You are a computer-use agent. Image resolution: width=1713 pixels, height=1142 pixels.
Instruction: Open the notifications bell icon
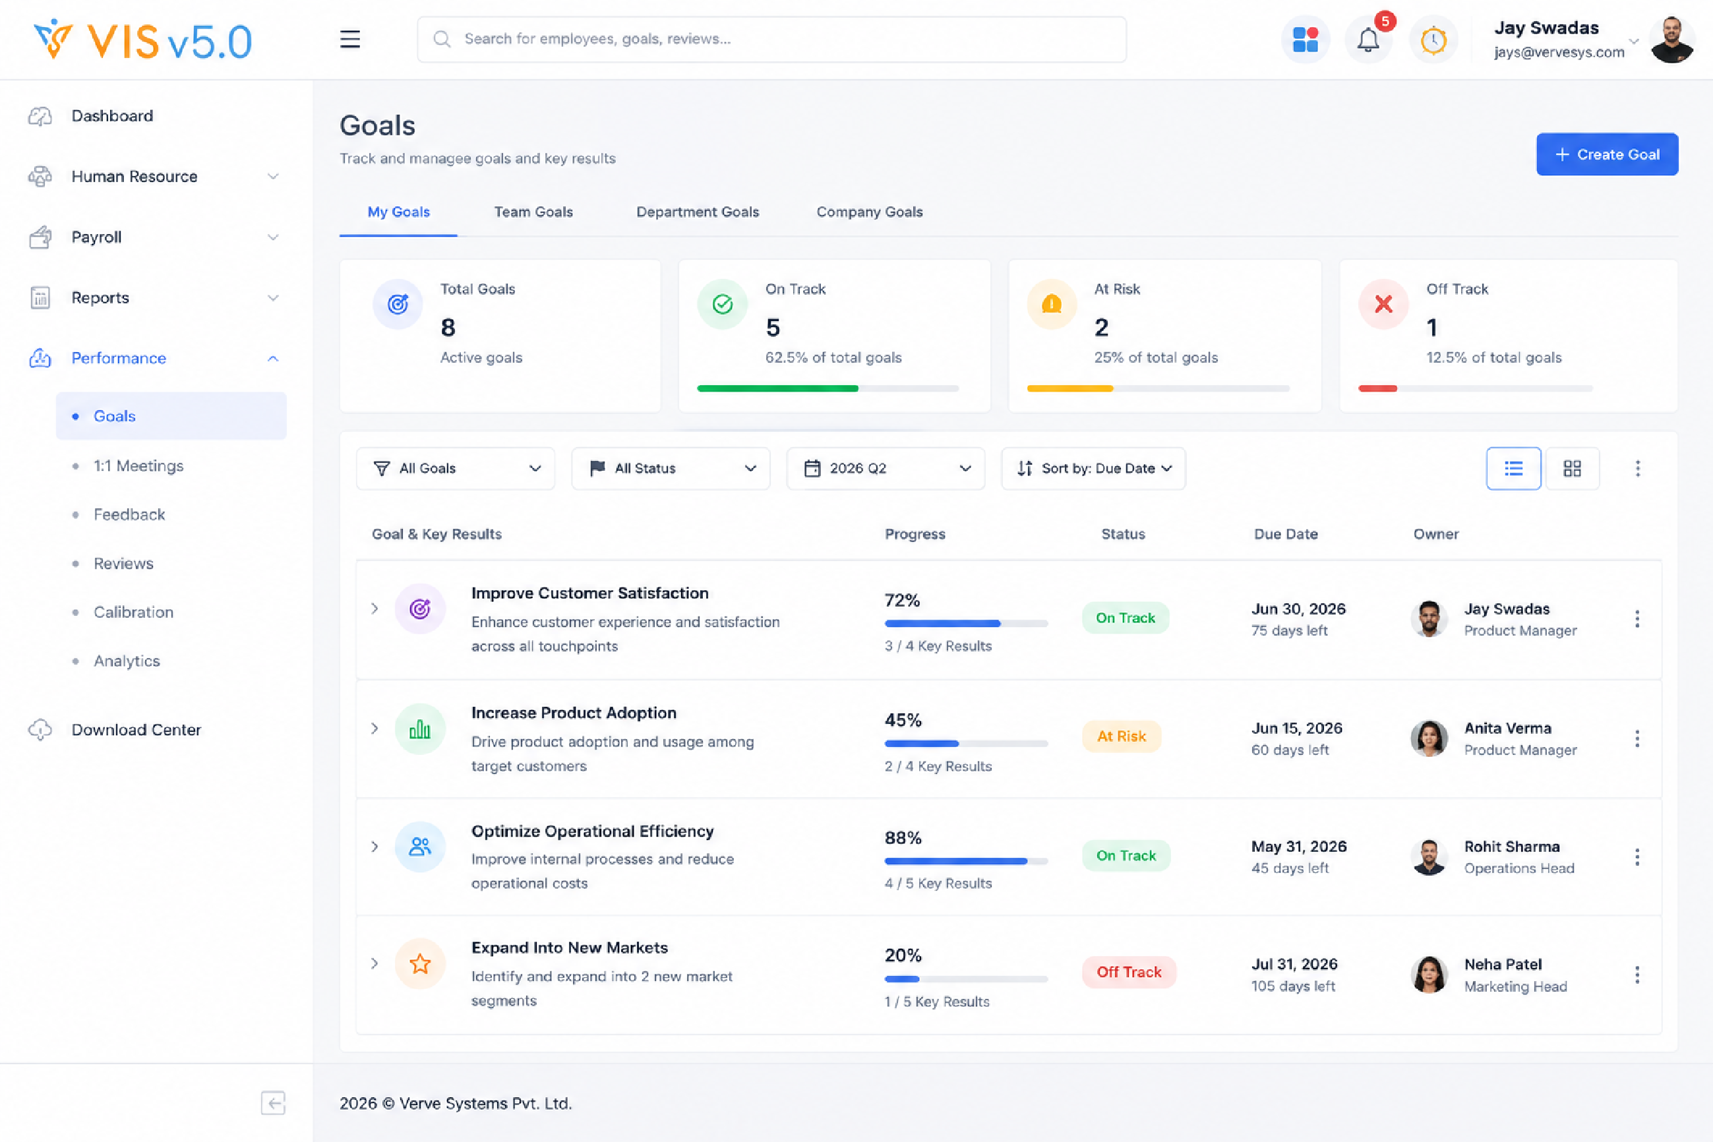click(1367, 40)
